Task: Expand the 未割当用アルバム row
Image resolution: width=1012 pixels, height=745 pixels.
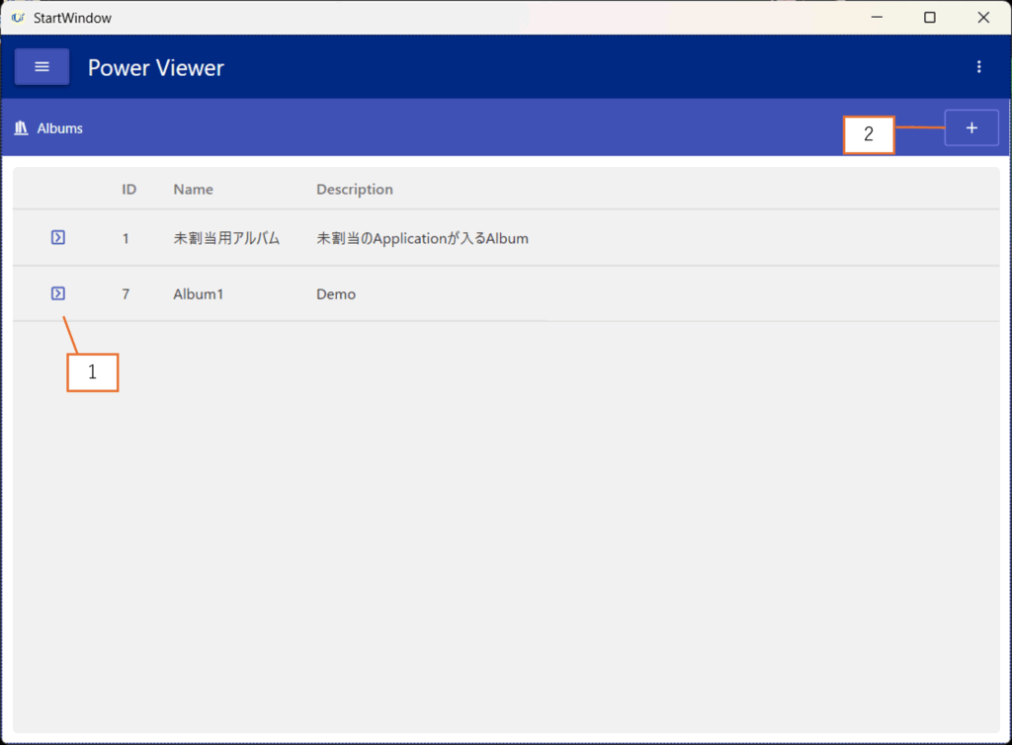Action: pyautogui.click(x=58, y=237)
